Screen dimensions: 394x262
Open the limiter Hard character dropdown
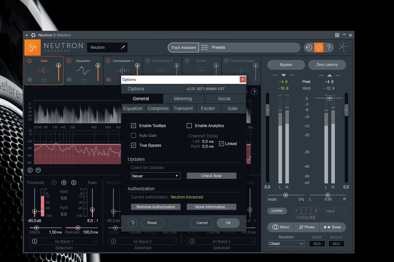tap(335, 211)
